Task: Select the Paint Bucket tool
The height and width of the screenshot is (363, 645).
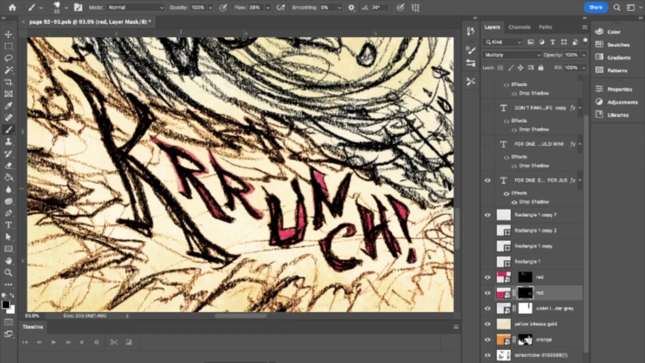Action: pos(9,177)
